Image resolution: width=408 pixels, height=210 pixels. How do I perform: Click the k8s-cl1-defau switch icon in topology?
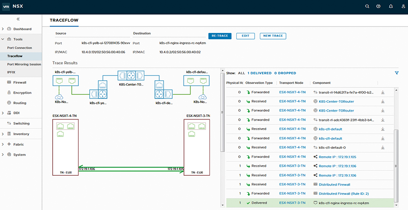pyautogui.click(x=197, y=81)
